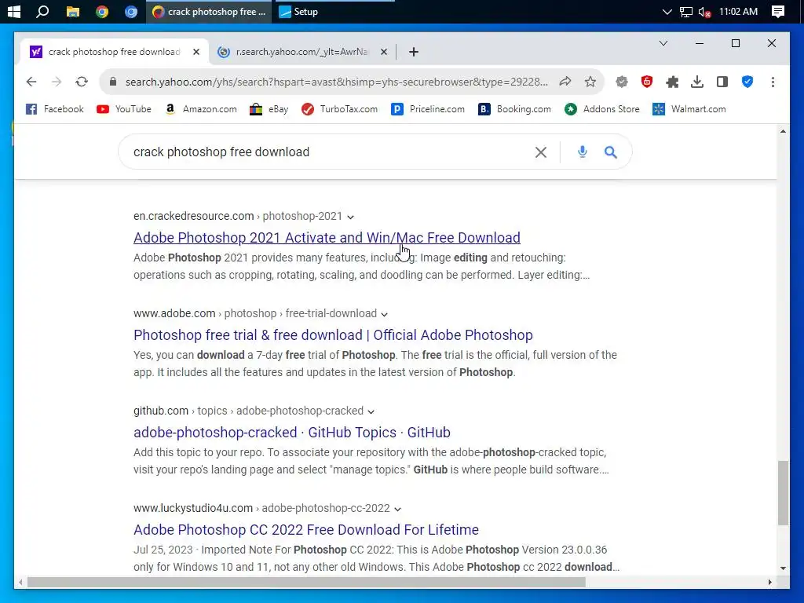
Task: Open Addons Store bookmark
Action: pos(602,109)
